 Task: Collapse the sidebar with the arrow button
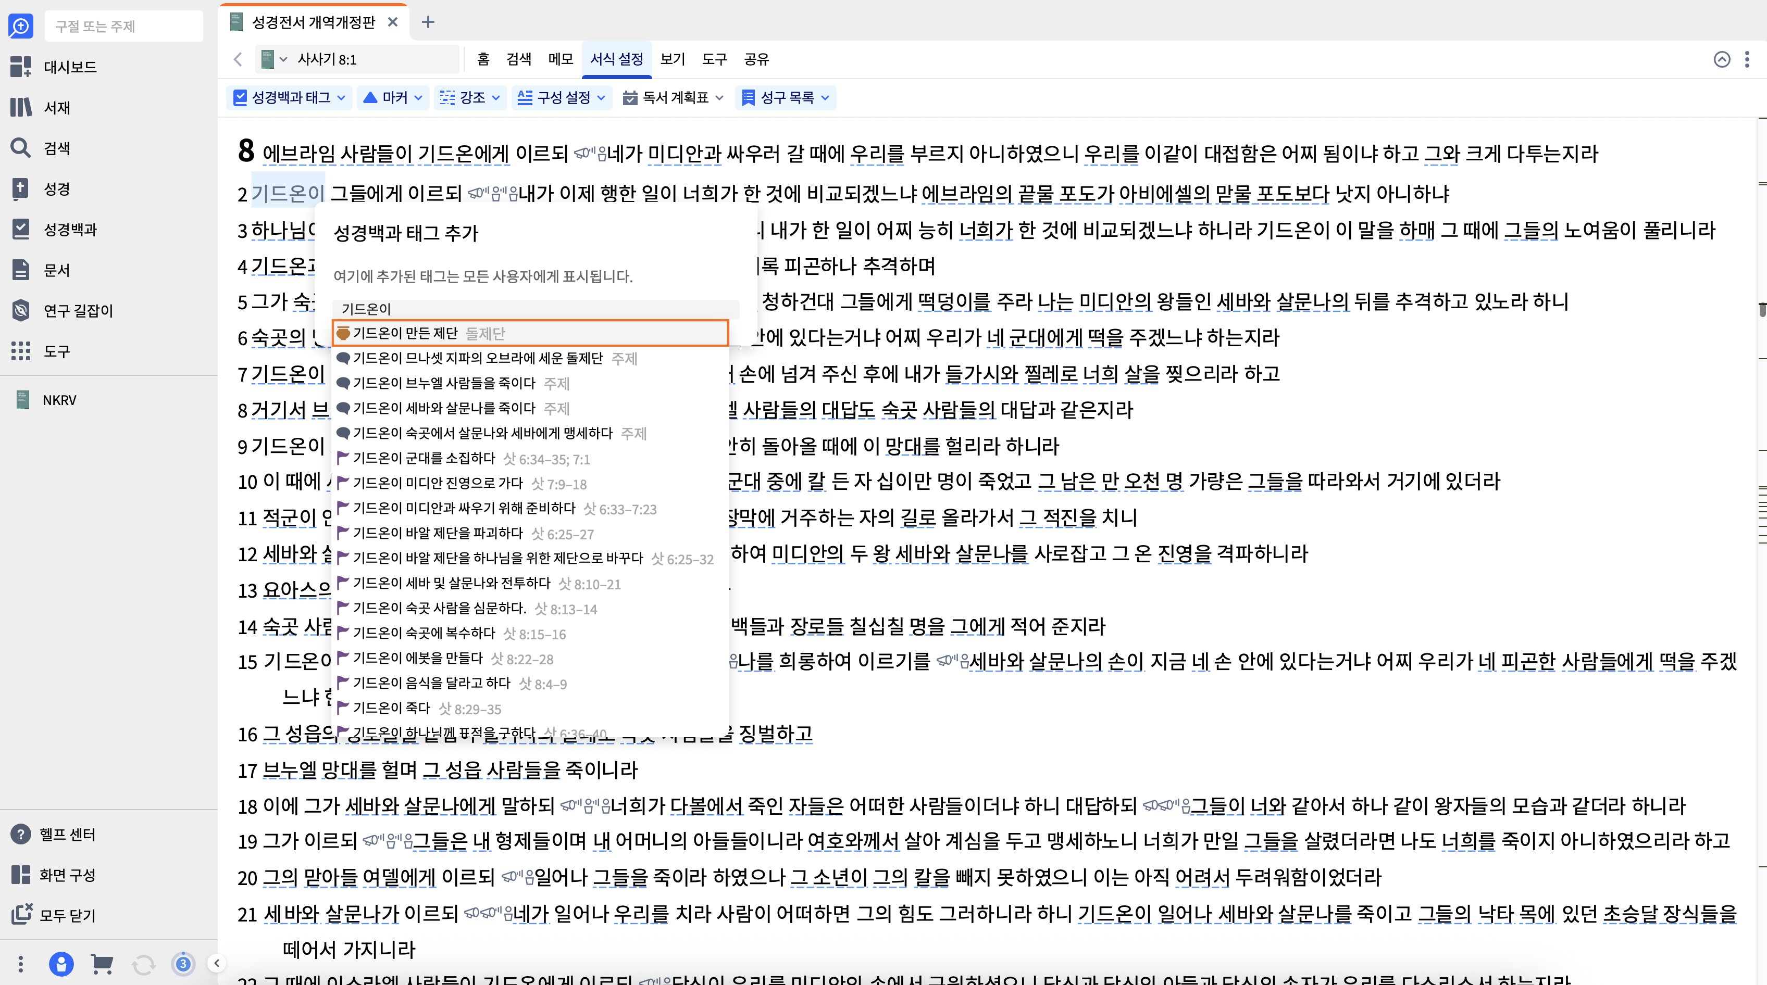(216, 963)
